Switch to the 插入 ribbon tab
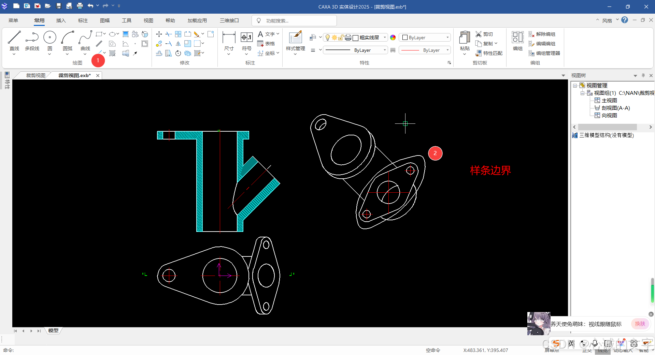655x355 pixels. 61,20
